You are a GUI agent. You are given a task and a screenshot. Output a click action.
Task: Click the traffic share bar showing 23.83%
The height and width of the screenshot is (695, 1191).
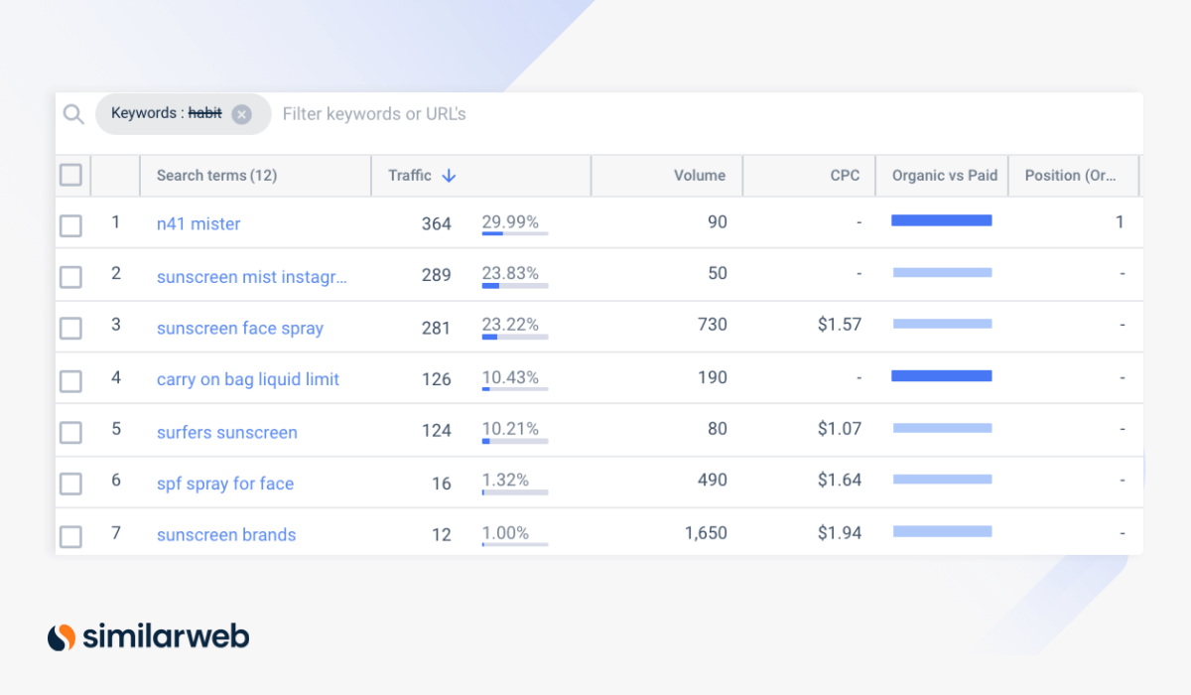(x=514, y=286)
